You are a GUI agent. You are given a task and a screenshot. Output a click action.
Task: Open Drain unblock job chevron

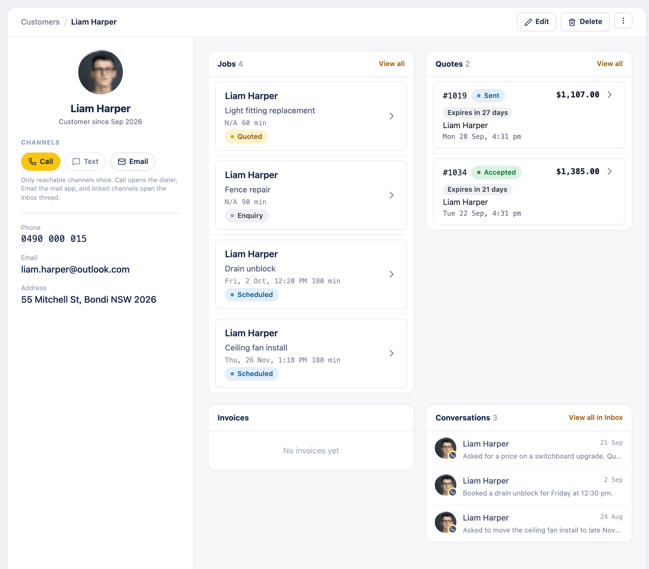pyautogui.click(x=391, y=274)
